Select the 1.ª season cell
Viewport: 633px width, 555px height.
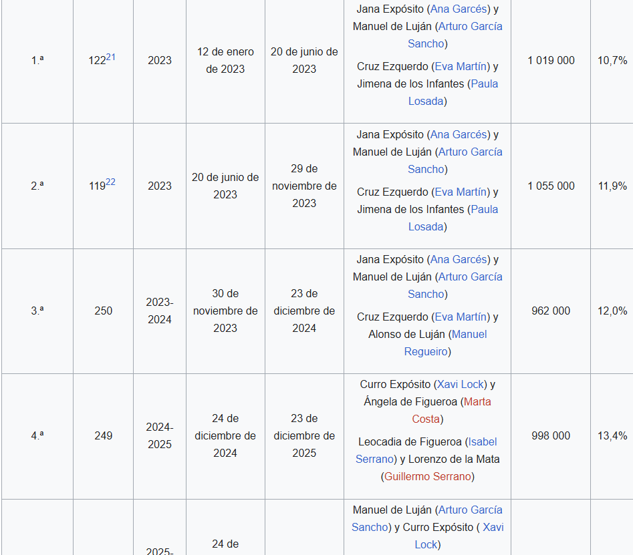(x=37, y=61)
